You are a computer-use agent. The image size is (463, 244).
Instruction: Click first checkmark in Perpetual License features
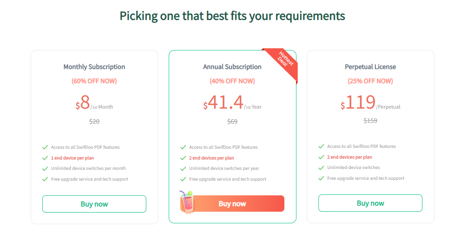tap(321, 146)
